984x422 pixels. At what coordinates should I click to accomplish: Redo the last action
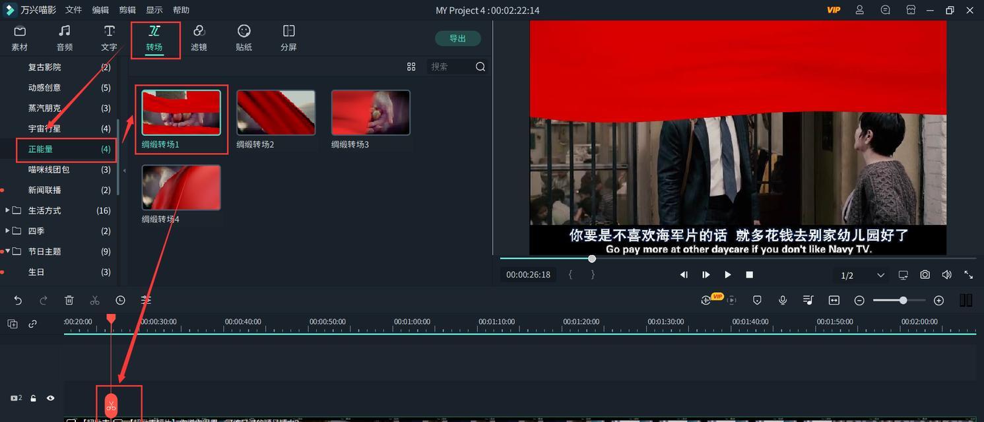[44, 300]
